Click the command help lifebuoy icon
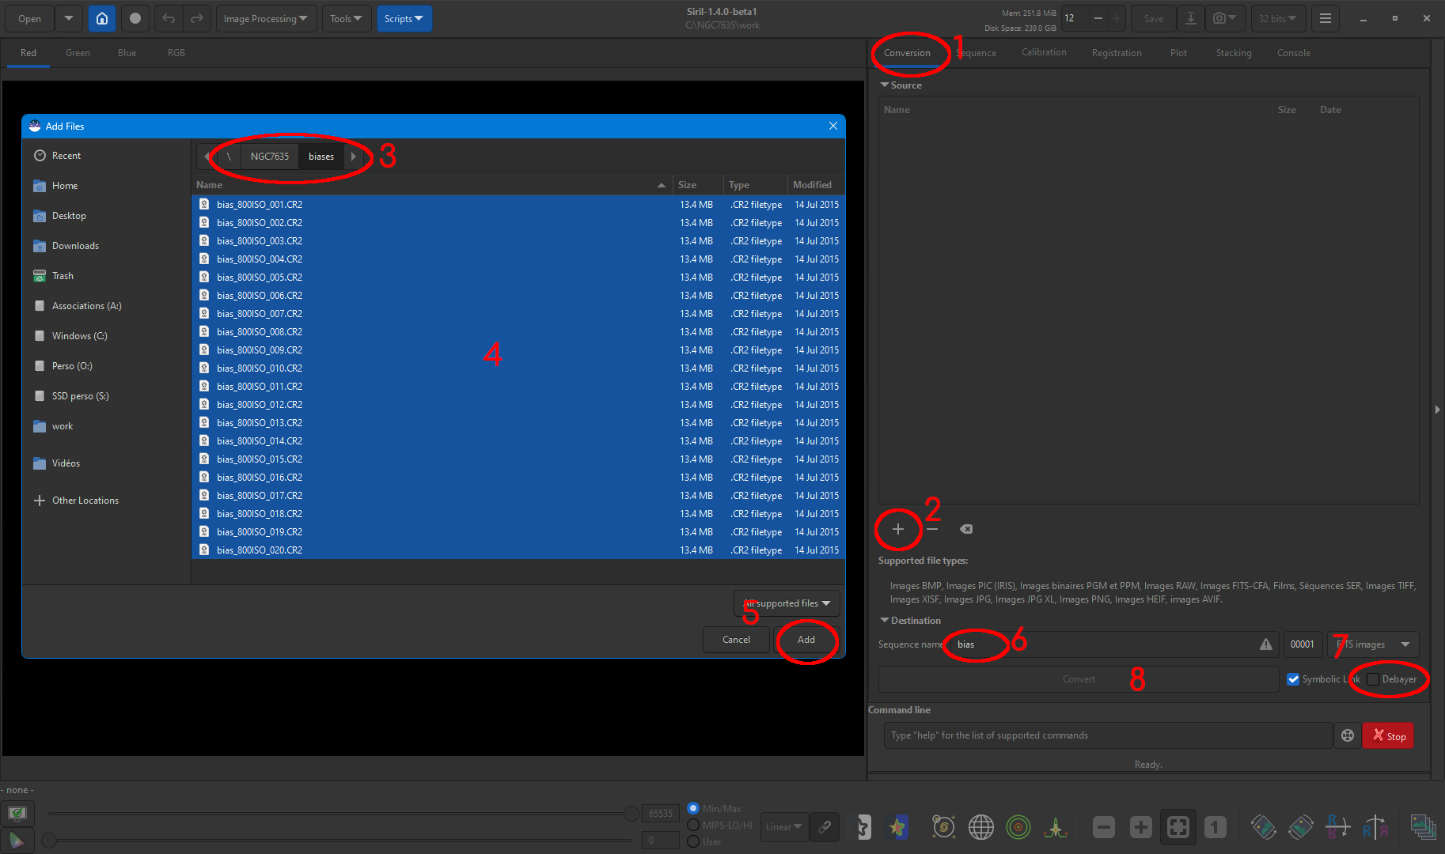The width and height of the screenshot is (1445, 854). pyautogui.click(x=1347, y=735)
